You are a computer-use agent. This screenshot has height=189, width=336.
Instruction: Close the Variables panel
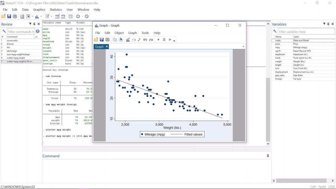point(333,24)
